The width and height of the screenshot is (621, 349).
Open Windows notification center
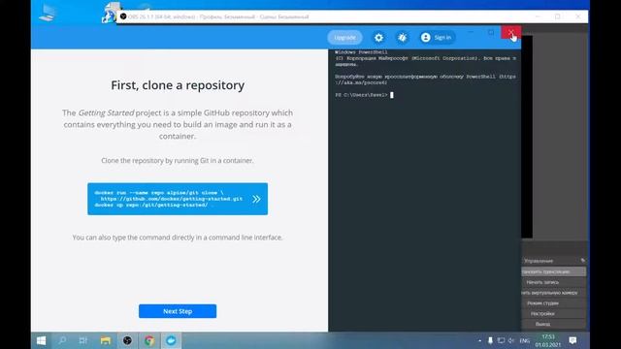pyautogui.click(x=572, y=340)
